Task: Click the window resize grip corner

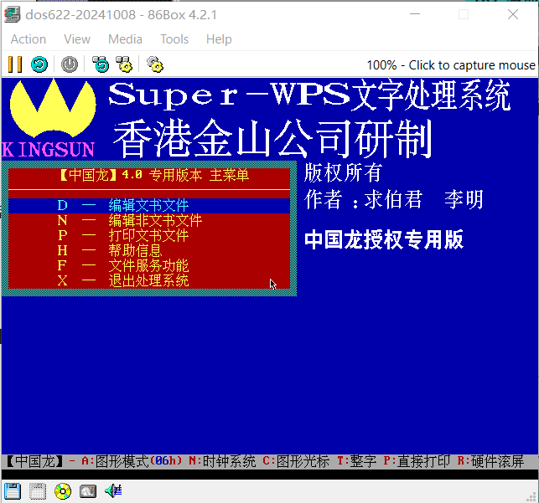Action: 532,497
